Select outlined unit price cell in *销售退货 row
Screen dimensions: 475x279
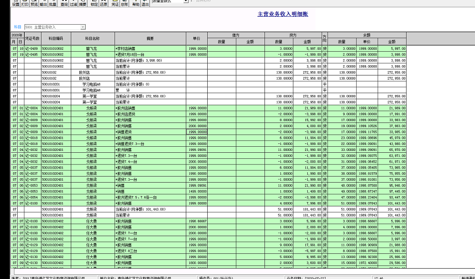pos(197,132)
